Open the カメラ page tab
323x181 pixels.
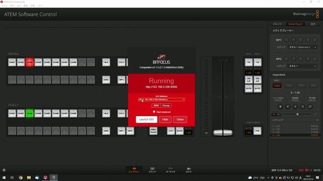[189, 170]
